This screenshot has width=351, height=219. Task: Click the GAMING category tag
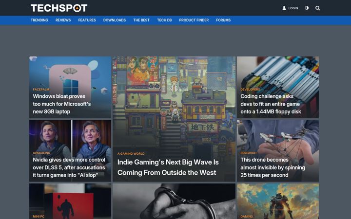pos(247,216)
